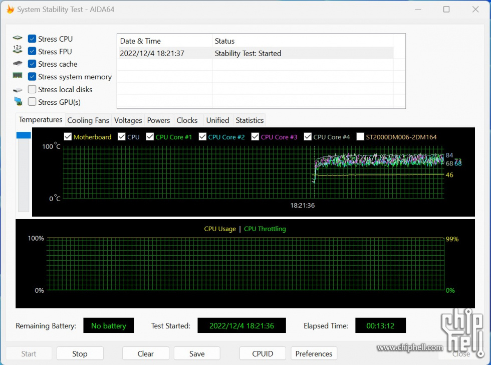Open the Voltages tab

coord(128,120)
